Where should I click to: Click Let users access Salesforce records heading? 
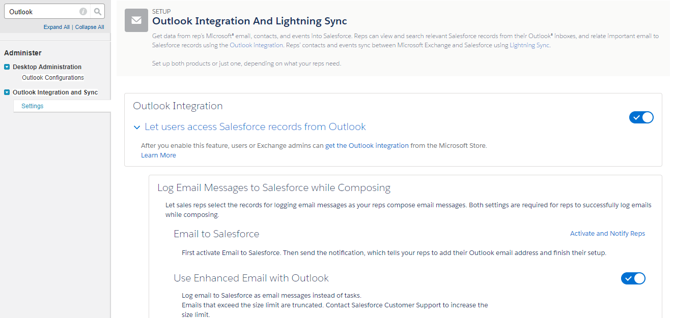coord(255,127)
